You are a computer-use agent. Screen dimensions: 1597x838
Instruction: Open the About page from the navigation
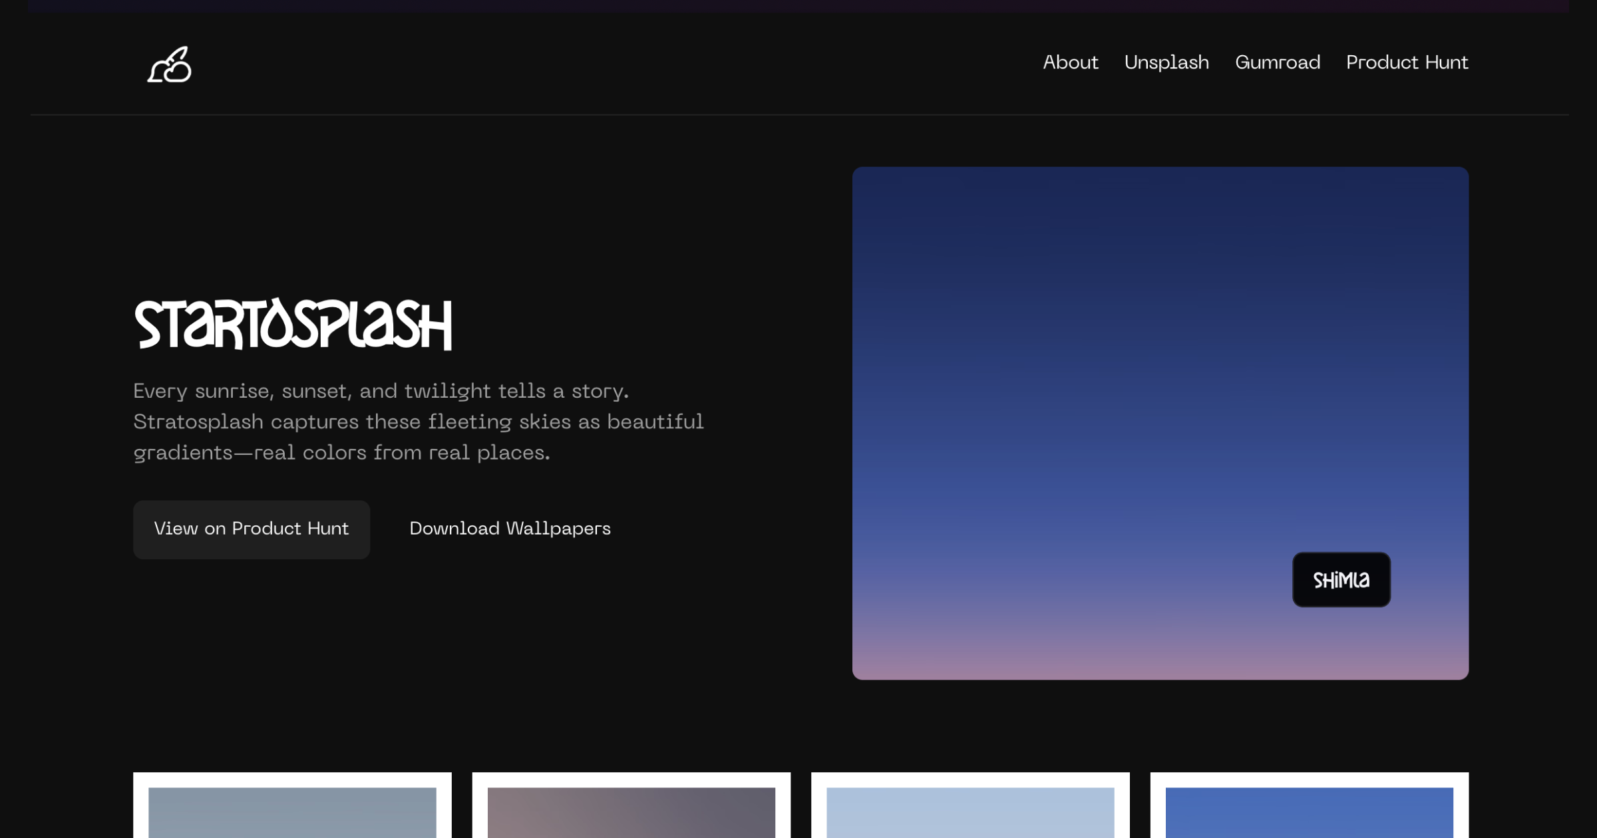tap(1070, 63)
